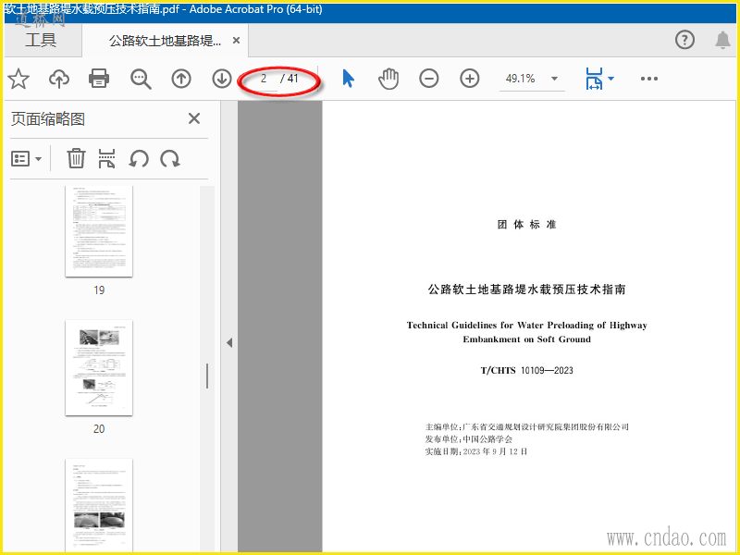Click the English title Technical Guidelines line
The width and height of the screenshot is (740, 555).
click(x=526, y=326)
